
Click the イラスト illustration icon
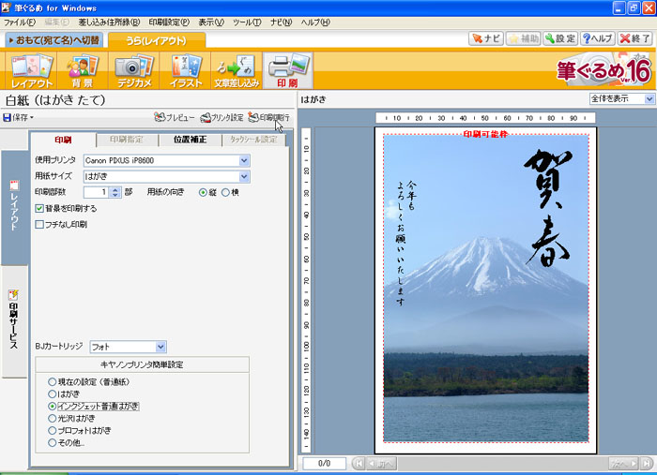tap(185, 70)
